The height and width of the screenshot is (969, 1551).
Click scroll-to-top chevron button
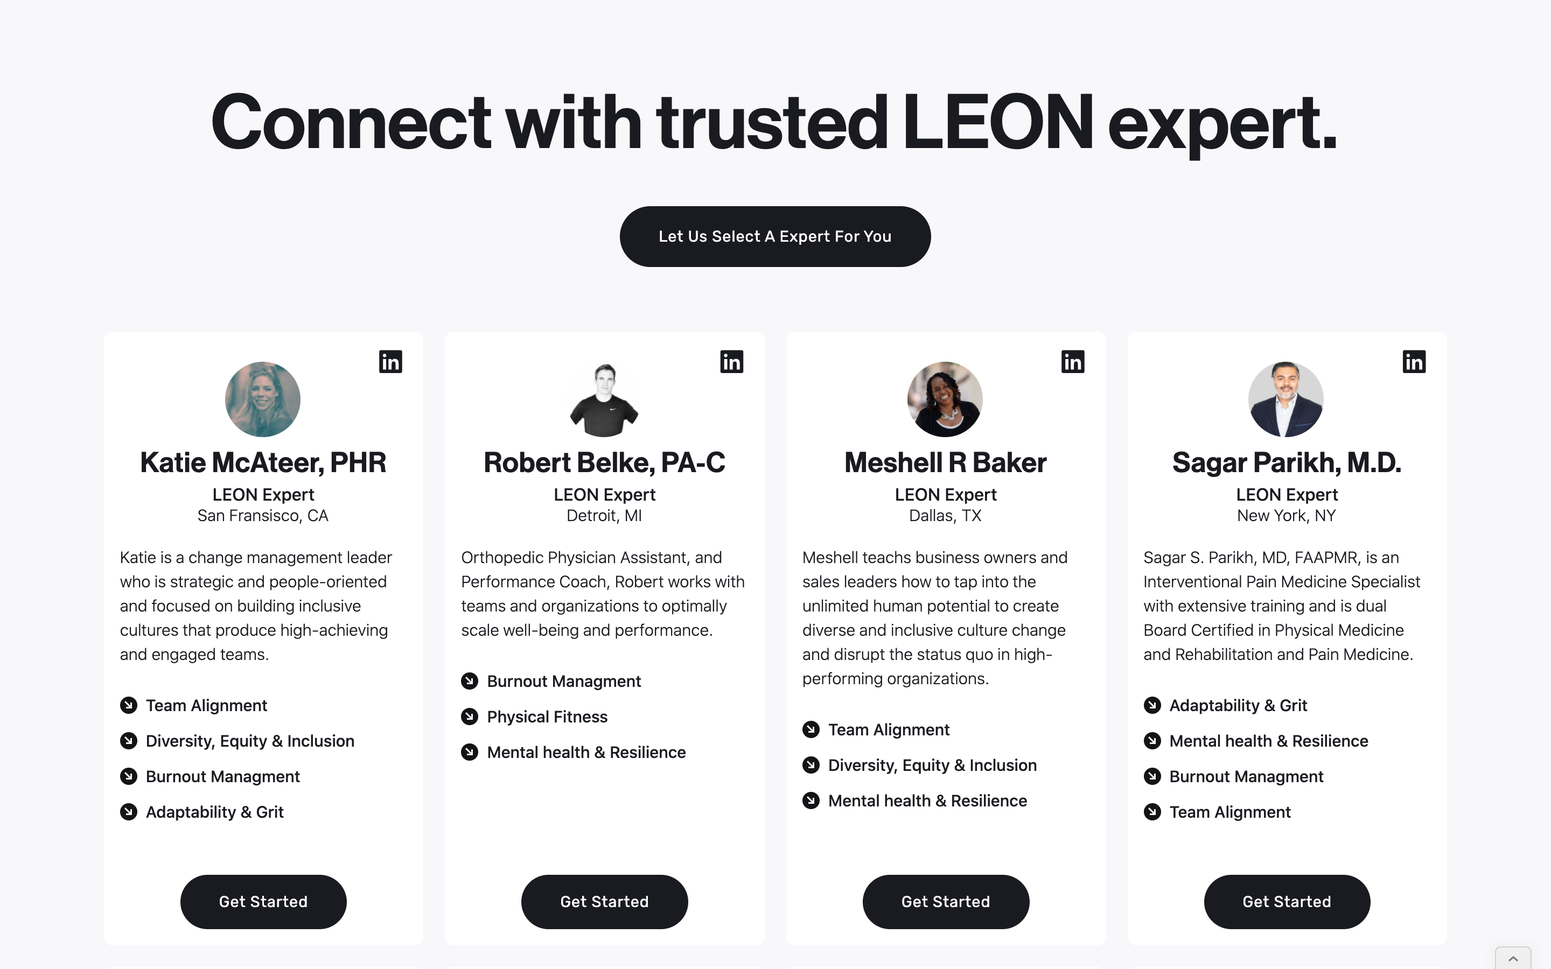point(1513,959)
